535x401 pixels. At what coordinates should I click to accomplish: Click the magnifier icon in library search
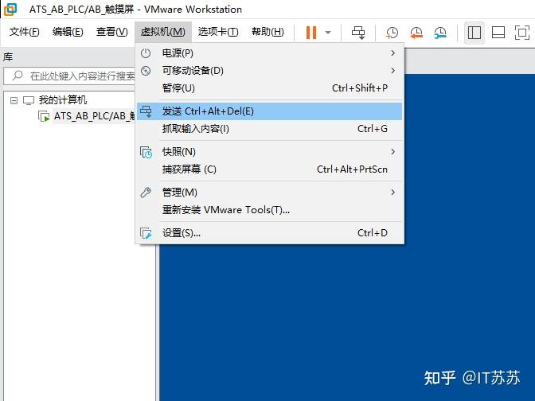17,76
